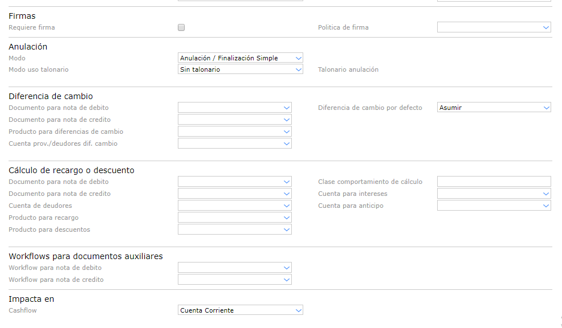The image size is (562, 328).
Task: Open Cuenta prov./deudores dif. cambio dropdown
Action: tap(234, 143)
